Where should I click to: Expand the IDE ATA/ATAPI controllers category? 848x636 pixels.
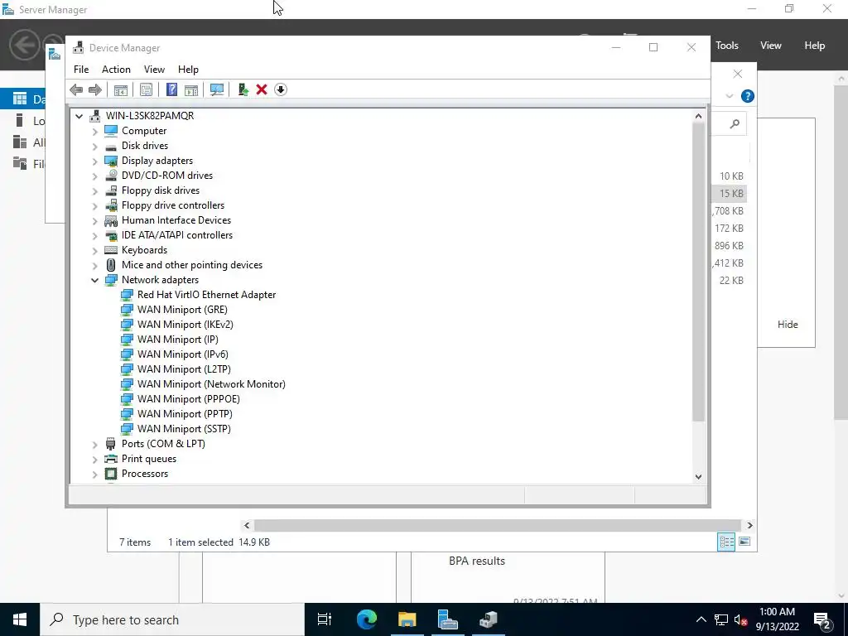(94, 235)
